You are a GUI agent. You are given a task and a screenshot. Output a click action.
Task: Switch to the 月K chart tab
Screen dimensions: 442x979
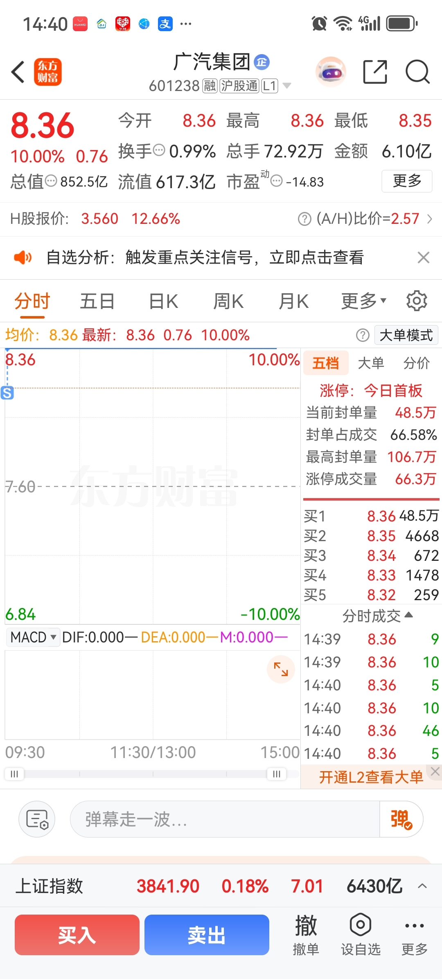click(x=293, y=302)
